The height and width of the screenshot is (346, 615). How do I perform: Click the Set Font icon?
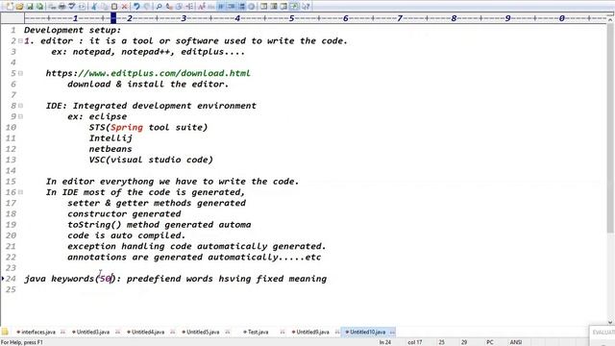[202, 7]
